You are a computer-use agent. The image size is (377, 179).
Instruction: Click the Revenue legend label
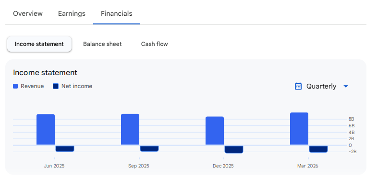(32, 86)
